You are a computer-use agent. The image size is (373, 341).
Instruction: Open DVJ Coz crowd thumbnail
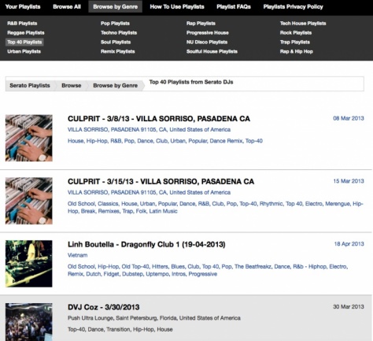tap(29, 322)
